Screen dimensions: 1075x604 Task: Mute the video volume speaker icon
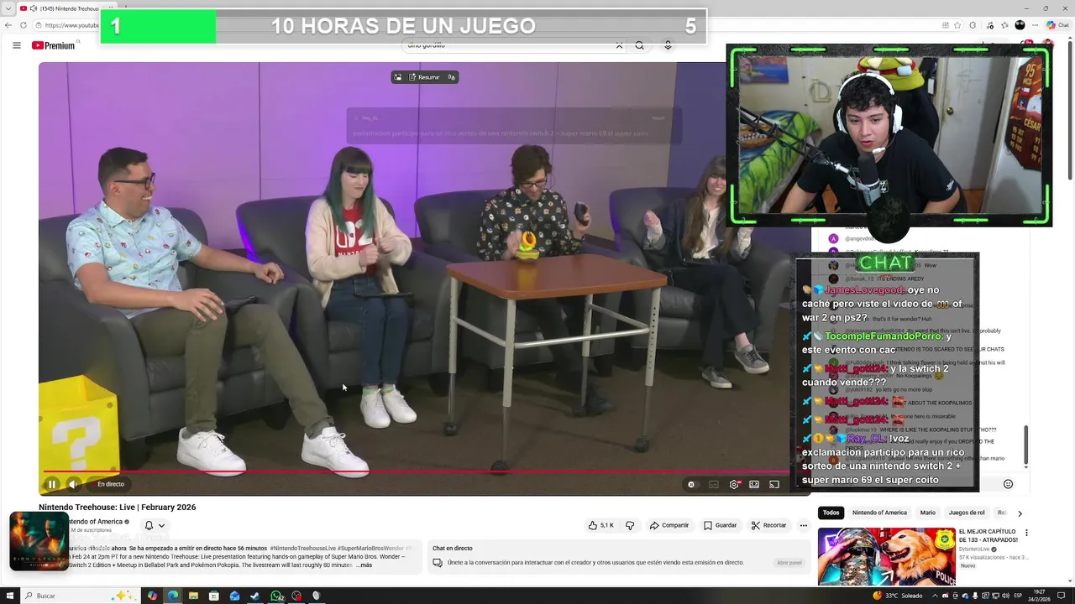coord(73,484)
